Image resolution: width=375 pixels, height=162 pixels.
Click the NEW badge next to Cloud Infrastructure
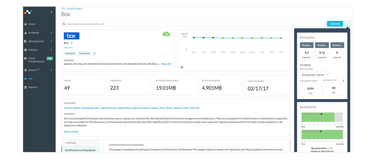click(x=49, y=58)
